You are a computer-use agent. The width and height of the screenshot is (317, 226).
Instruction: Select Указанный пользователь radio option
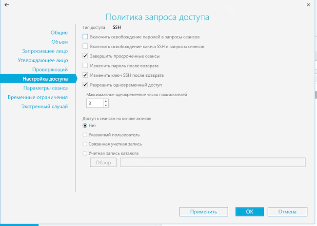(x=85, y=135)
